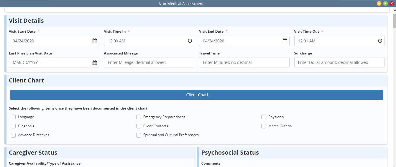The height and width of the screenshot is (167, 396).
Task: Check the Emergency Preparedness checkbox
Action: click(139, 117)
